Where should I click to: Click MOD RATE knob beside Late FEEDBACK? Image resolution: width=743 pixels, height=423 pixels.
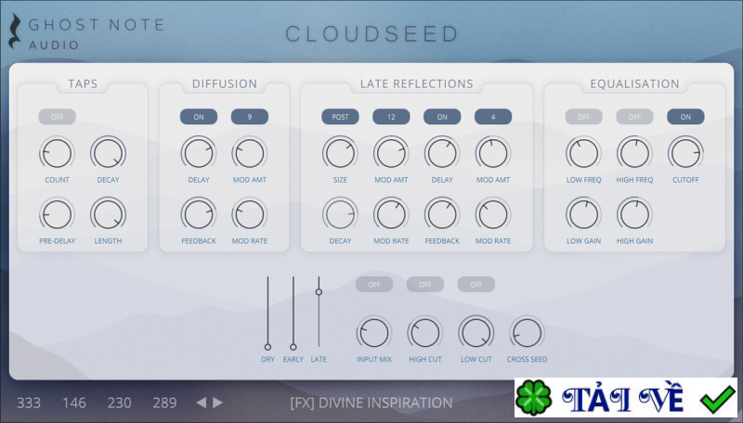tap(493, 214)
